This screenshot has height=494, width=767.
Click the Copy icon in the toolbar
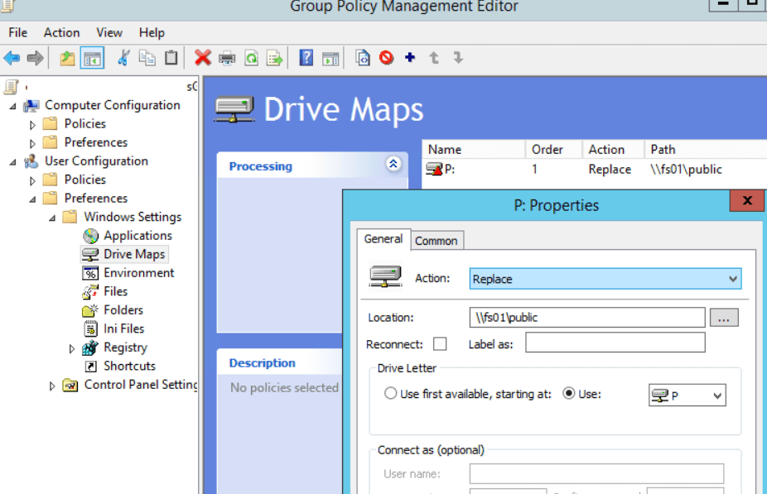coord(147,58)
